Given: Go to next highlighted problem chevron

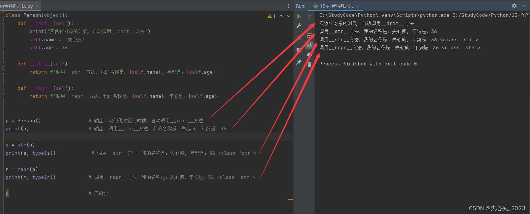Looking at the screenshot, I should pos(289,16).
